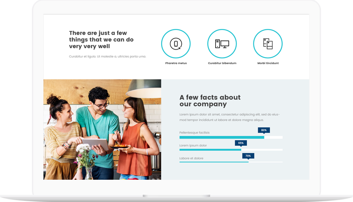Click the rotating phone icon circle
The image size is (353, 202).
pyautogui.click(x=176, y=44)
